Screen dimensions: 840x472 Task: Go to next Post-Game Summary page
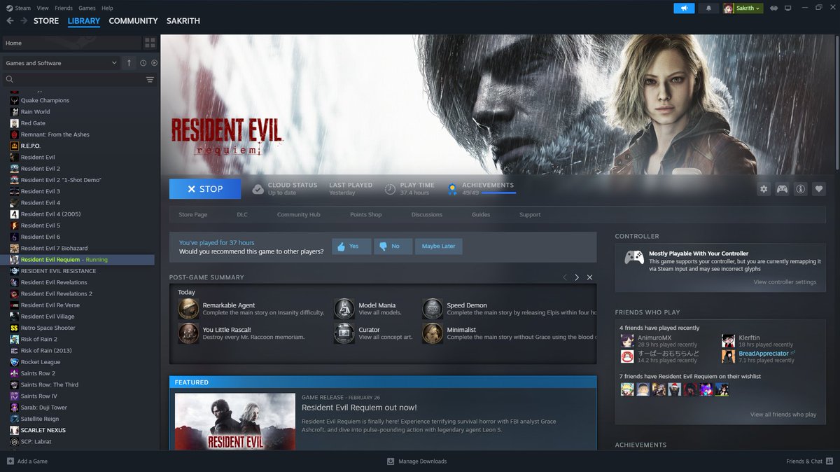[577, 277]
